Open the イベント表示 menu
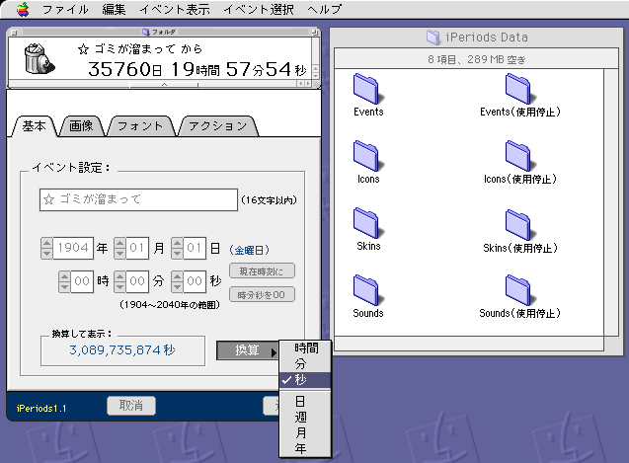Screen dimensions: 629x463 coord(175,9)
